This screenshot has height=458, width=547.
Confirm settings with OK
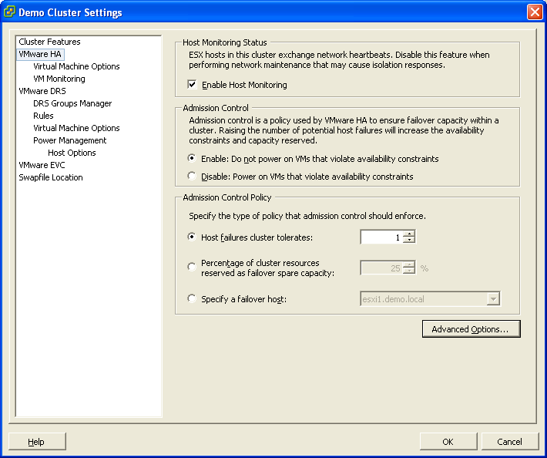(x=448, y=442)
